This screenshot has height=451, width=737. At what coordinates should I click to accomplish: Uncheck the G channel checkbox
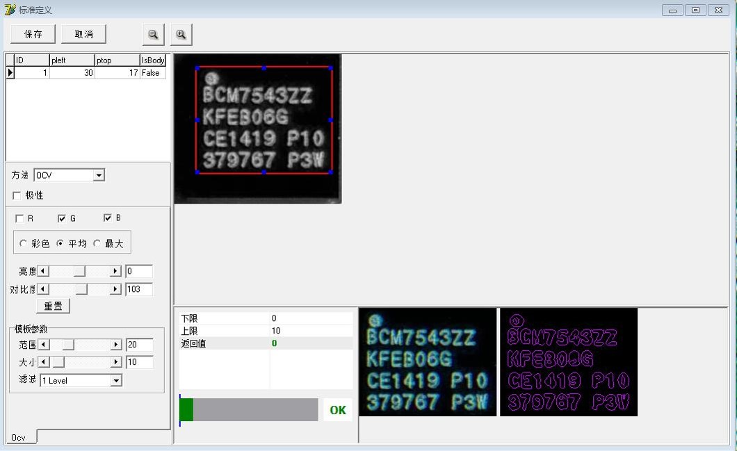tap(62, 218)
